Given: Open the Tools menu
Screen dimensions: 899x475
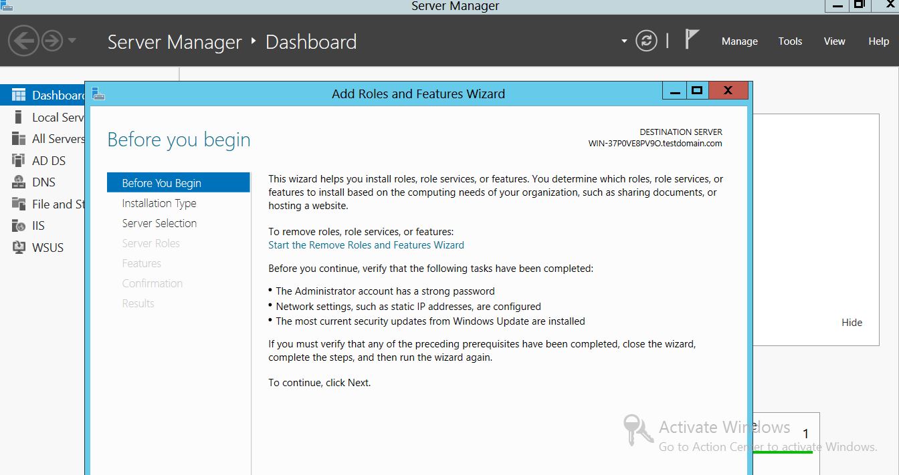Looking at the screenshot, I should coord(790,41).
